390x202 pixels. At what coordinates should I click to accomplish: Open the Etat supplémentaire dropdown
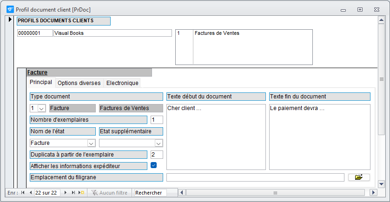[x=159, y=143]
